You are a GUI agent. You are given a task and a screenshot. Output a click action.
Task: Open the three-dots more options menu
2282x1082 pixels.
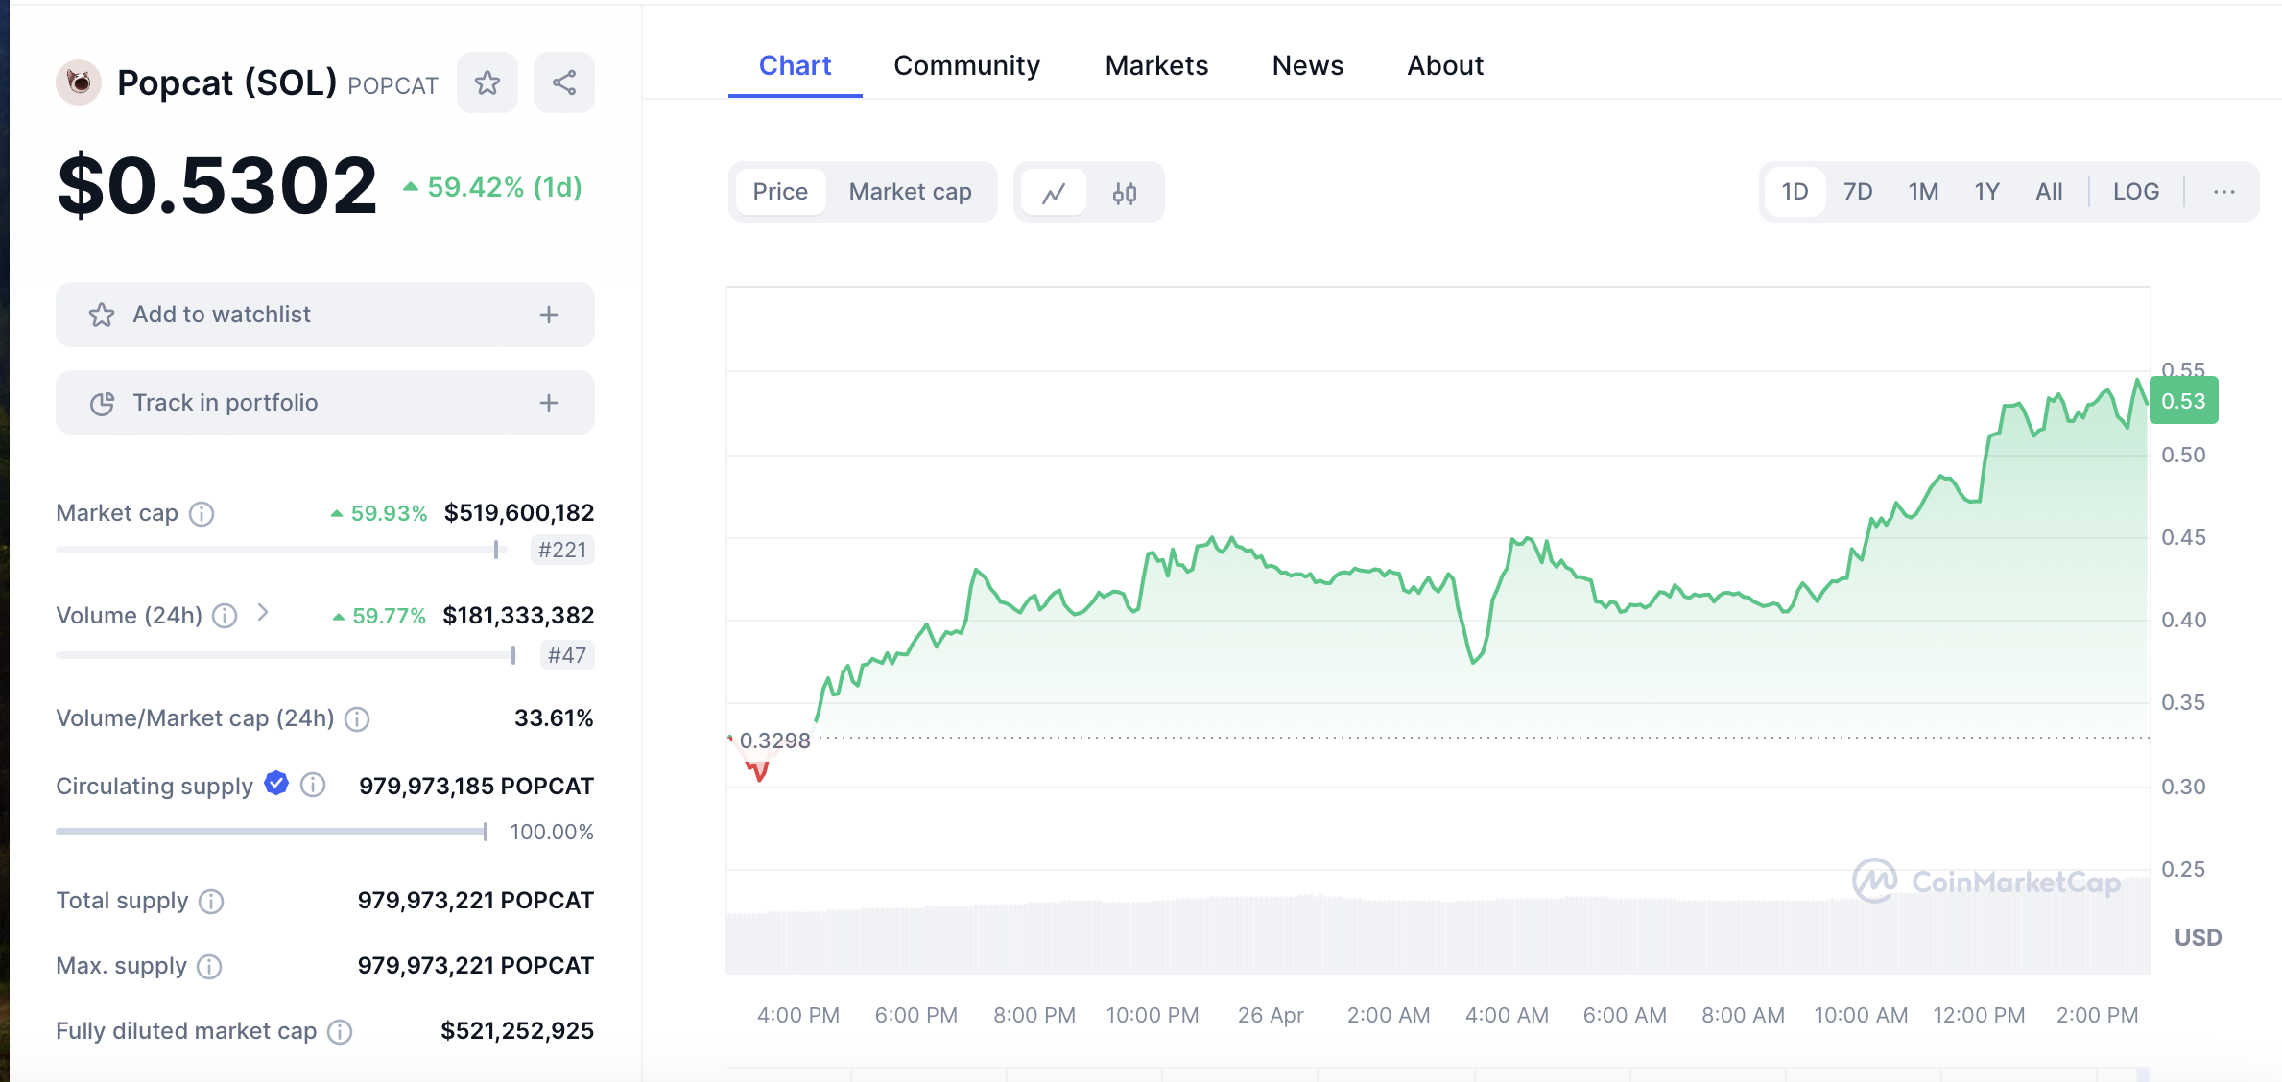2224,192
